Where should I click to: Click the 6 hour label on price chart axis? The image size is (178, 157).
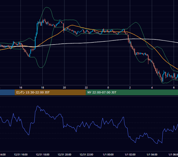coord(174,88)
